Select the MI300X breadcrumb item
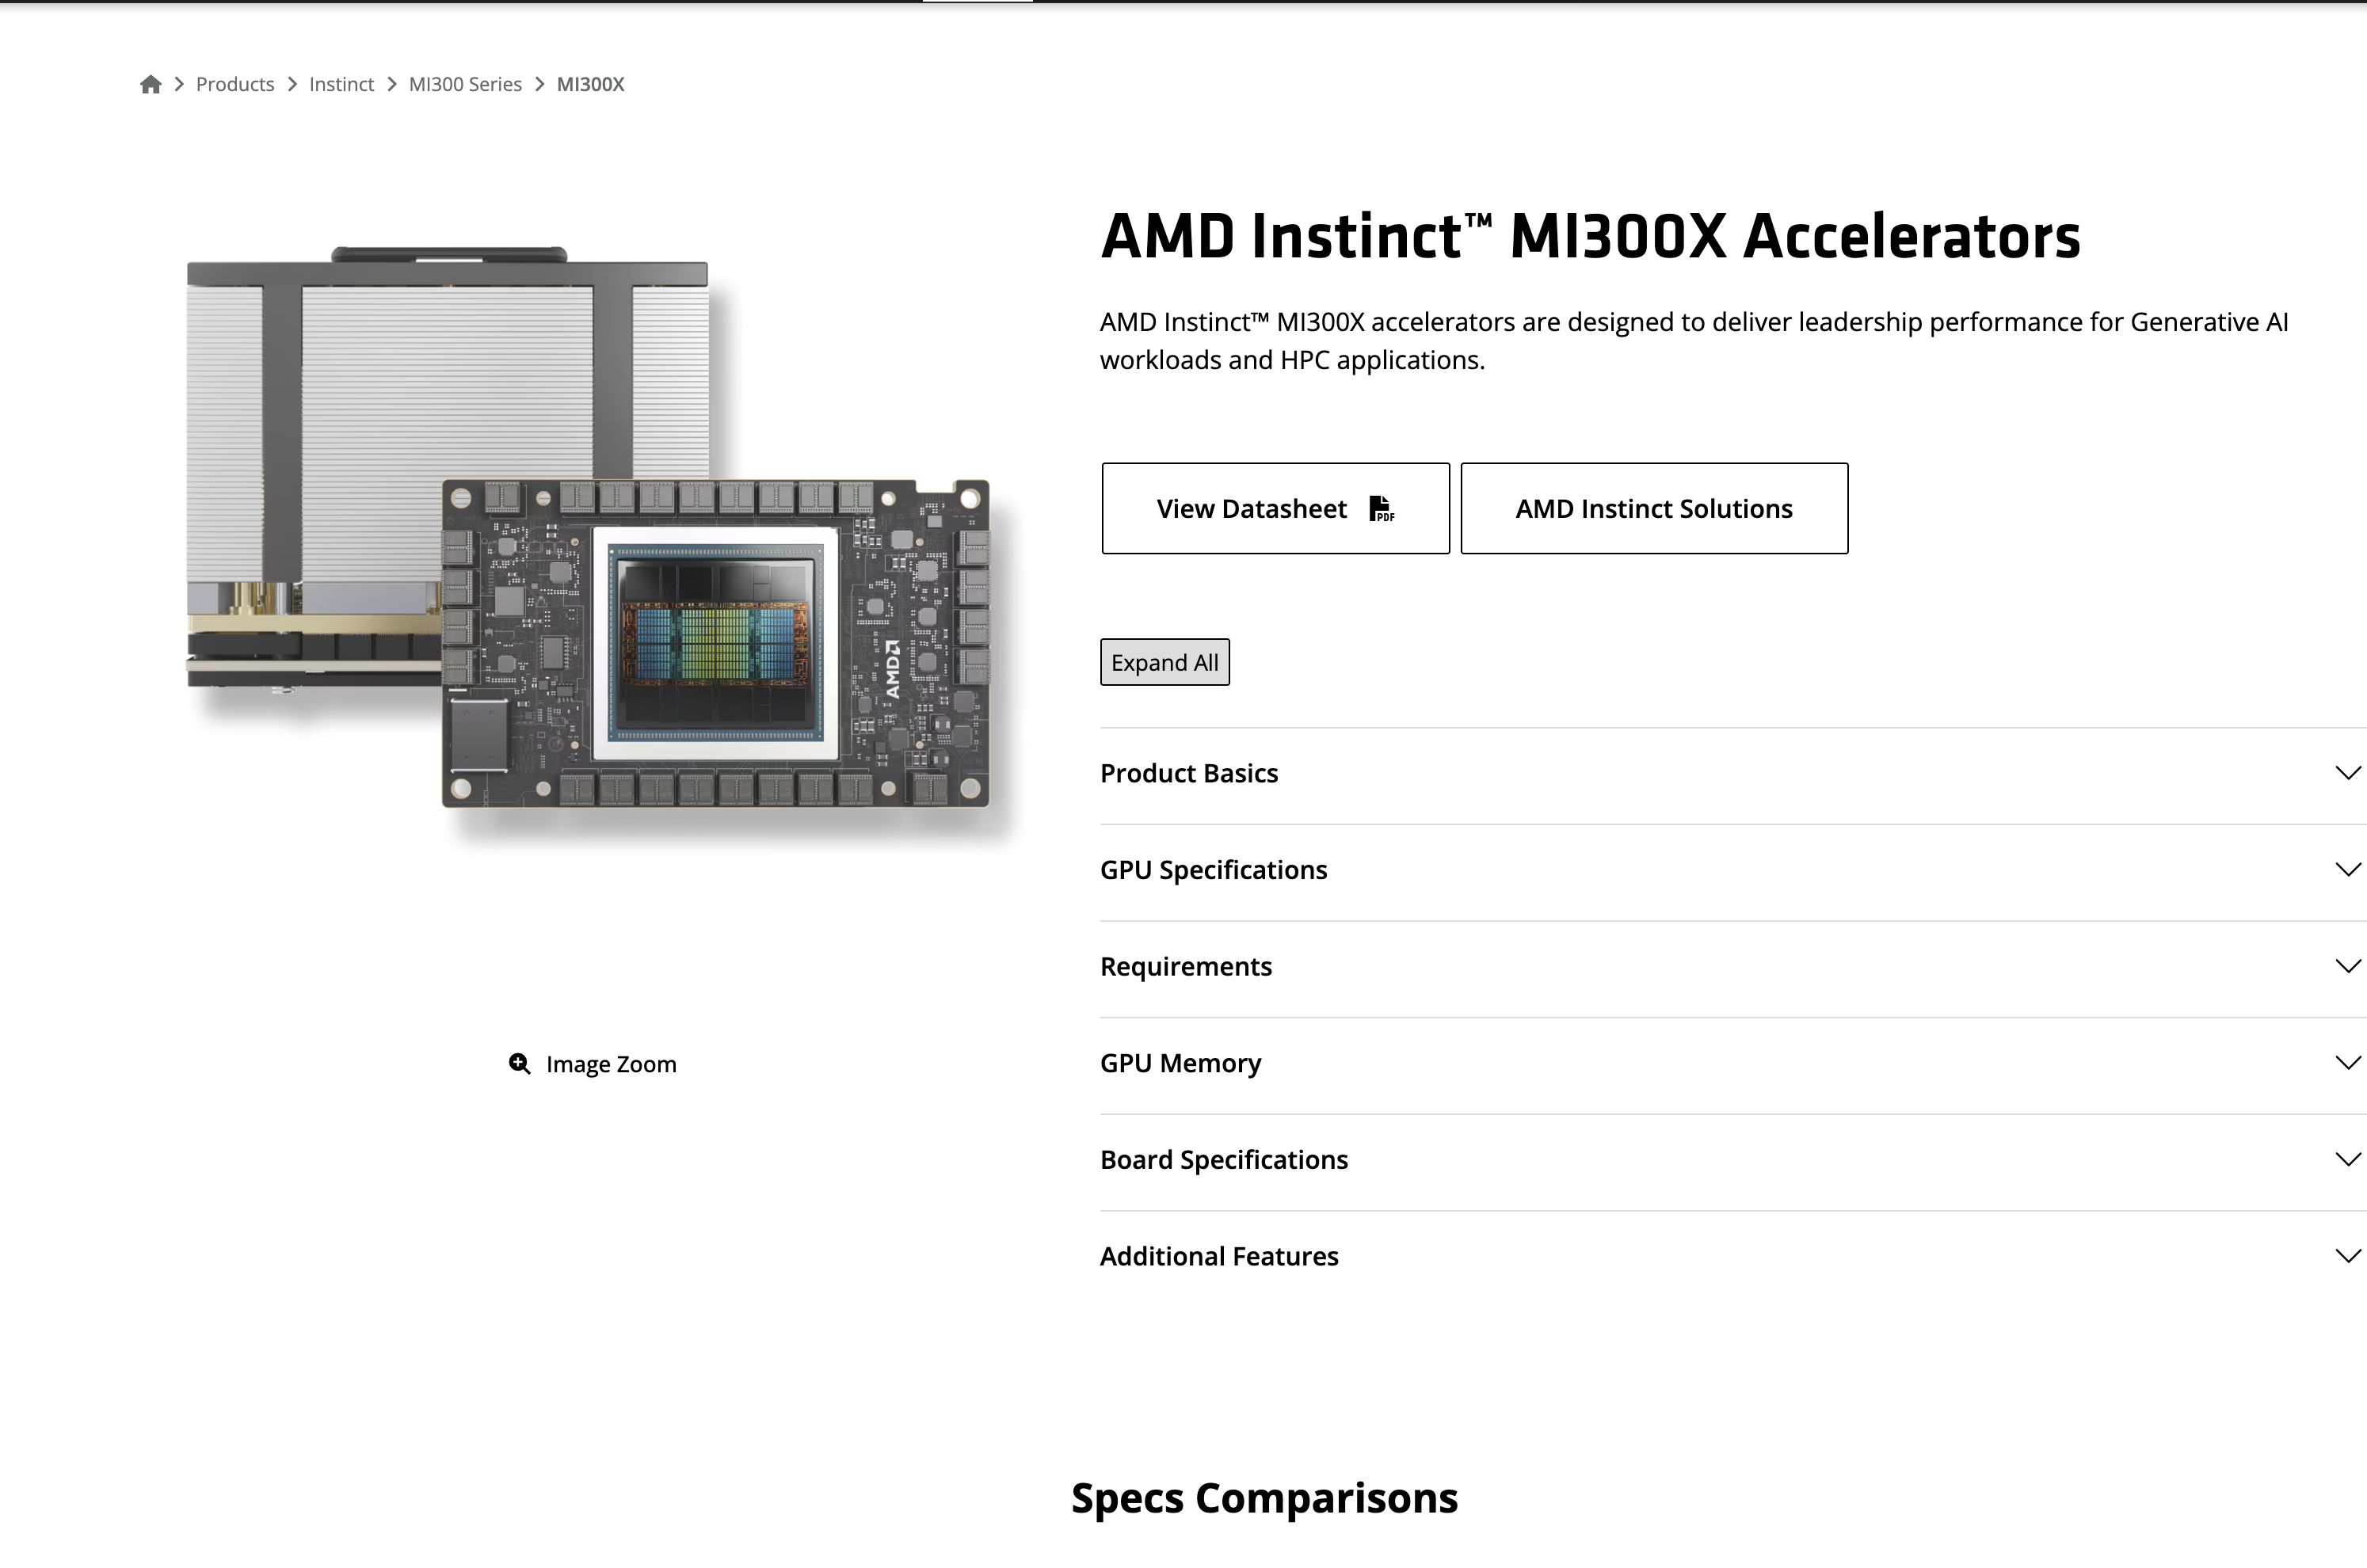The image size is (2367, 1568). point(590,84)
